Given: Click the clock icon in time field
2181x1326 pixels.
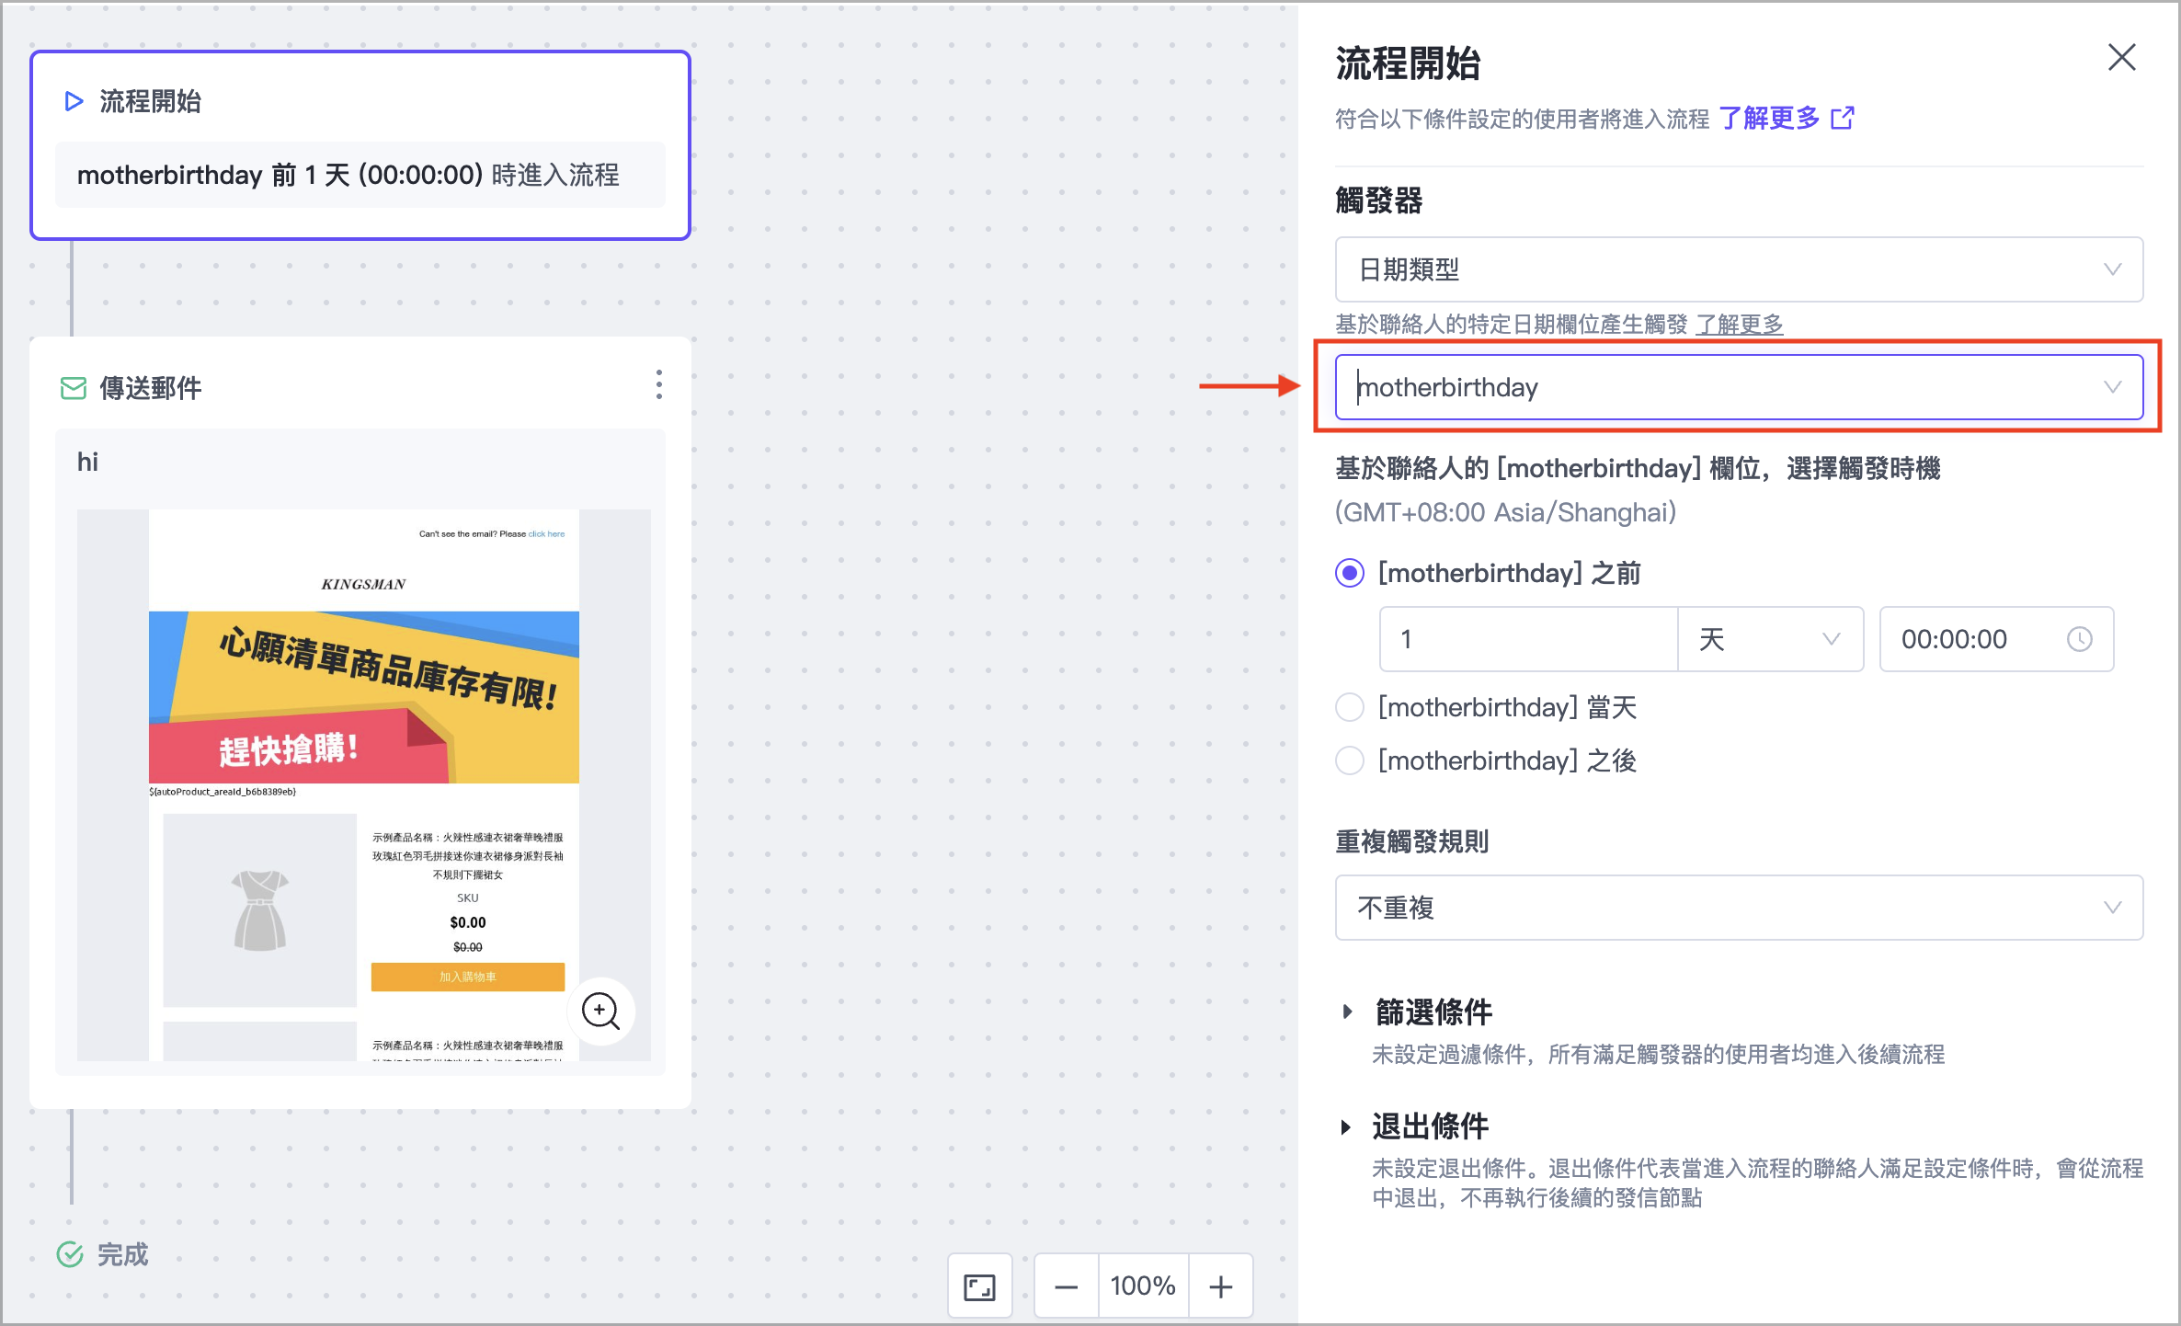Looking at the screenshot, I should click(x=2079, y=639).
